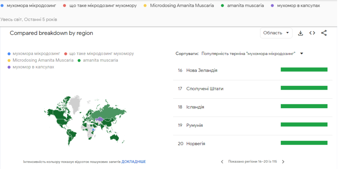The width and height of the screenshot is (338, 169).
Task: Click the 'Microdosing Amanita Muscaria' top term
Action: coord(182,6)
